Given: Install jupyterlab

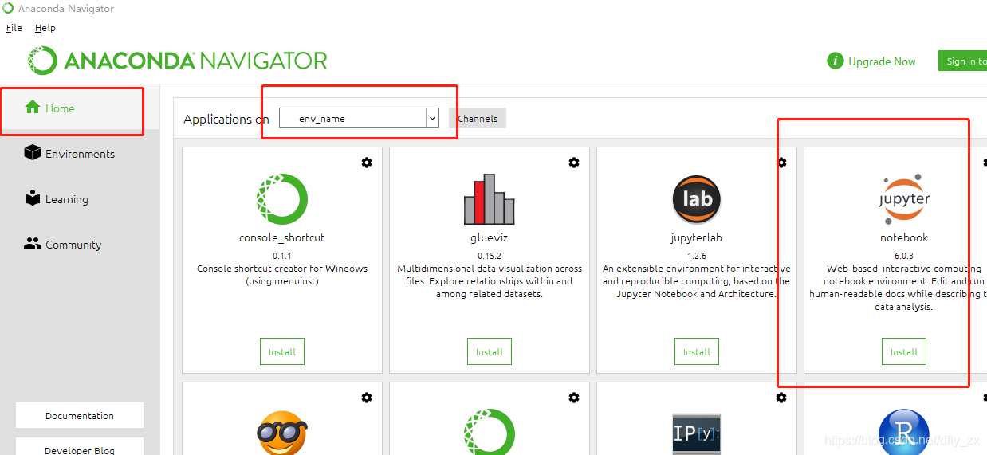Looking at the screenshot, I should [697, 351].
